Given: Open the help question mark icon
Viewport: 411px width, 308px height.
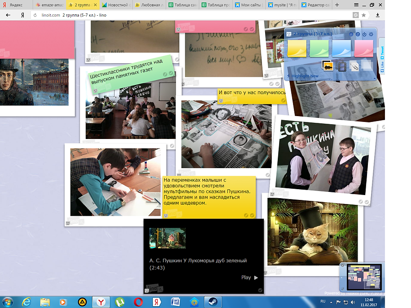Looking at the screenshot, I should 358,35.
